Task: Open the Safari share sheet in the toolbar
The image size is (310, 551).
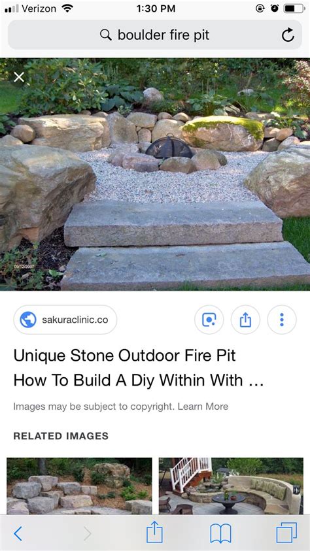Action: pyautogui.click(x=154, y=532)
